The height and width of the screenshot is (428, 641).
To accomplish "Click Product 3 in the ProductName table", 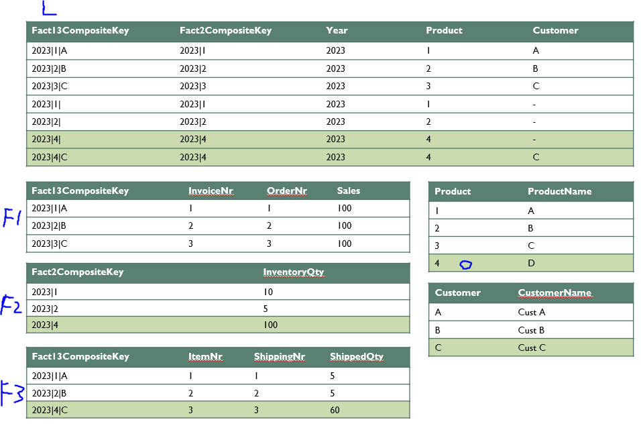I will tap(437, 246).
